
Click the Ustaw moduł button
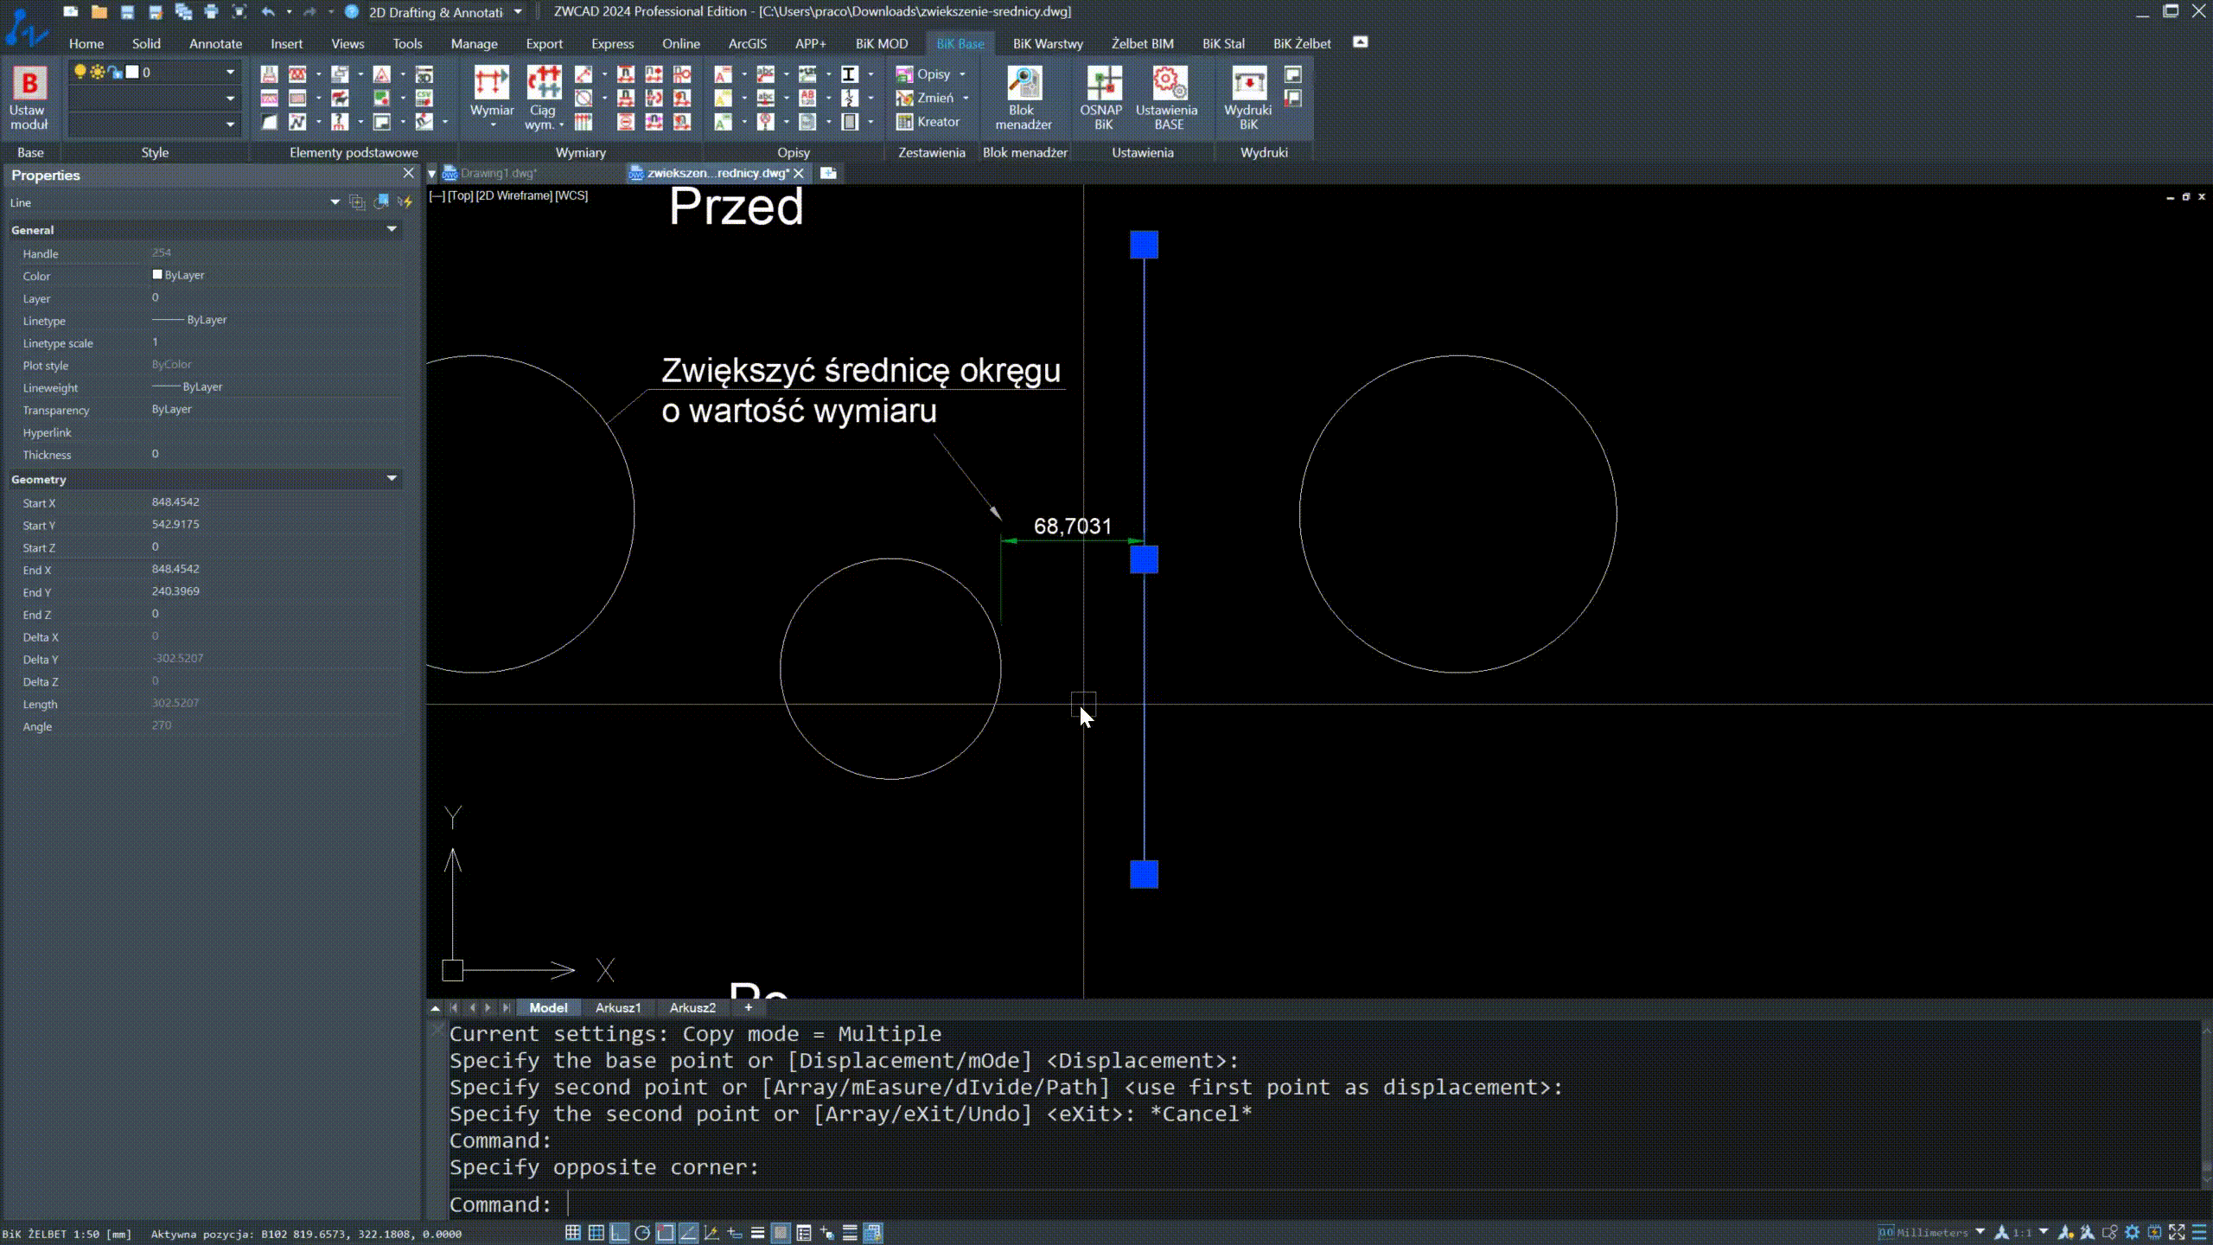29,98
